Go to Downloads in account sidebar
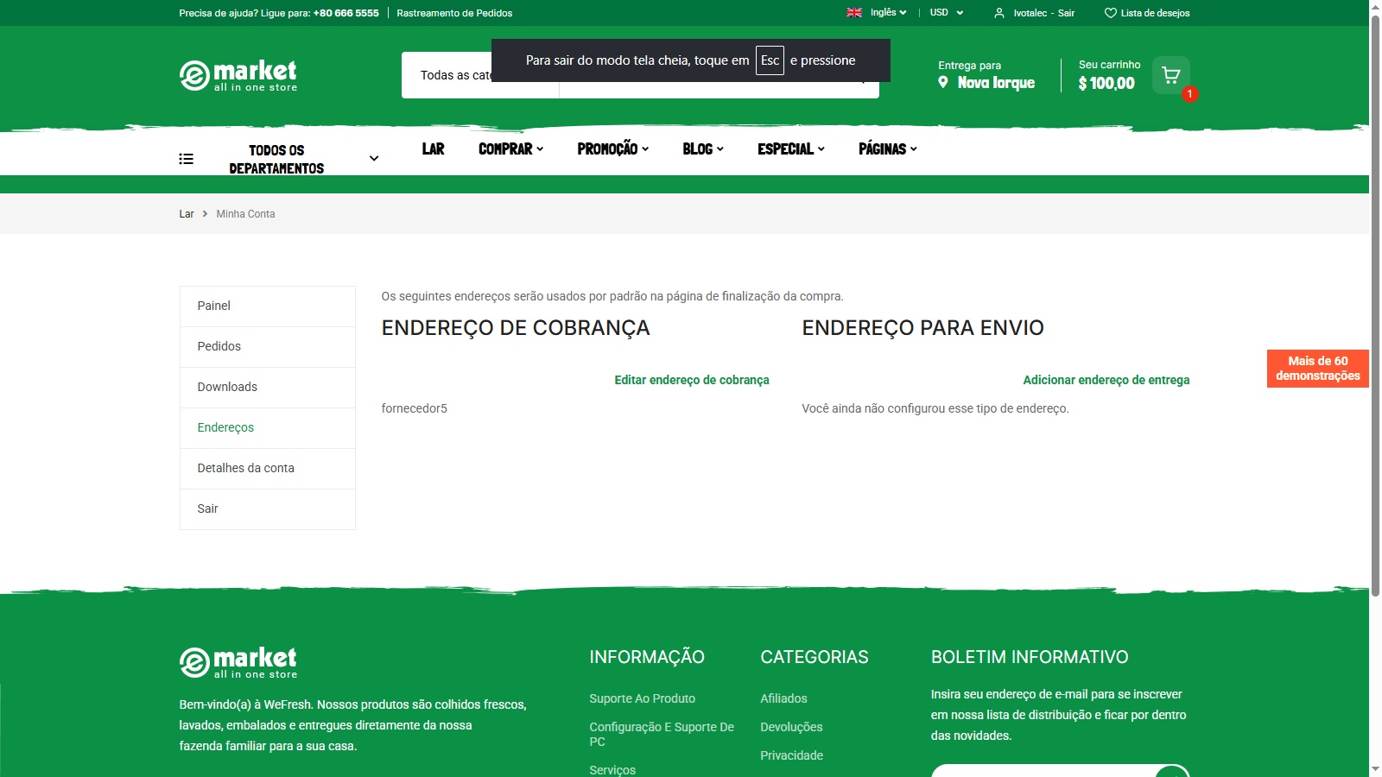The height and width of the screenshot is (777, 1382). (227, 387)
